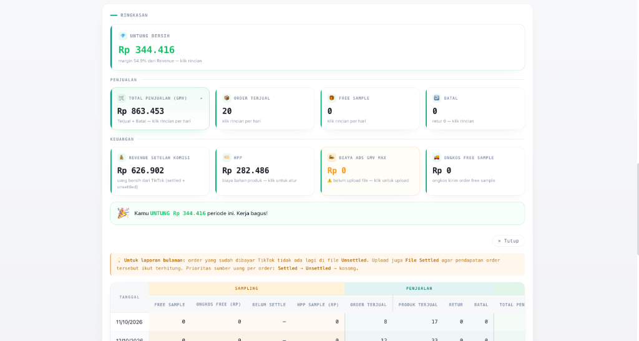Screen dimensions: 639x341
Task: Click the Ringkasan section heading
Action: point(134,15)
